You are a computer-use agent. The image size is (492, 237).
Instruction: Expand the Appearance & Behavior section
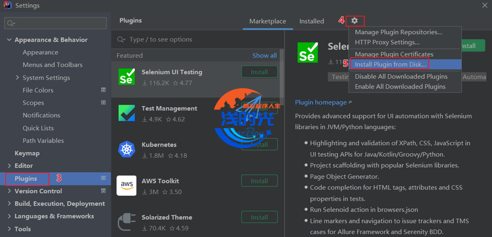9,40
